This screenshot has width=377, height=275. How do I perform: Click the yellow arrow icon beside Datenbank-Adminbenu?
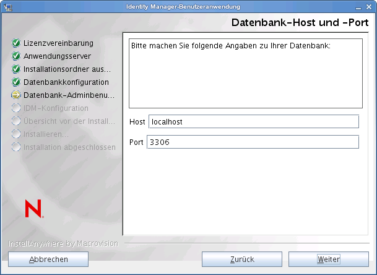[x=16, y=95]
